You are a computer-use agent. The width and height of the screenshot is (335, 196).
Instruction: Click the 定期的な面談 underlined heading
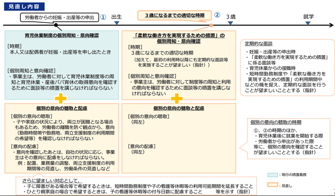coord(259,44)
